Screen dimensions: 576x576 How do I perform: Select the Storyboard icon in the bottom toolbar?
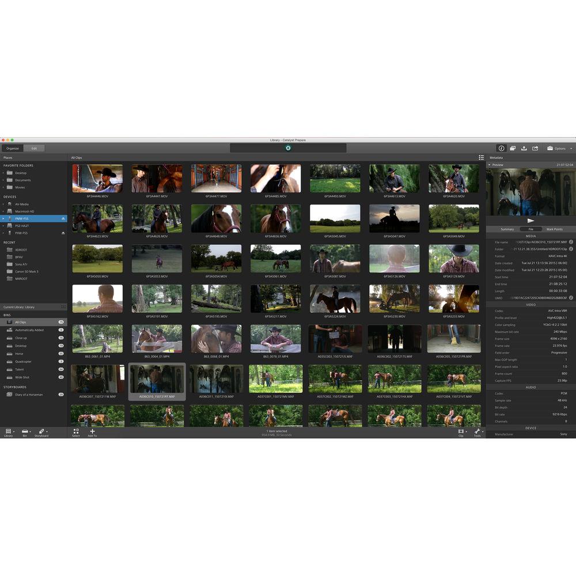coord(41,432)
